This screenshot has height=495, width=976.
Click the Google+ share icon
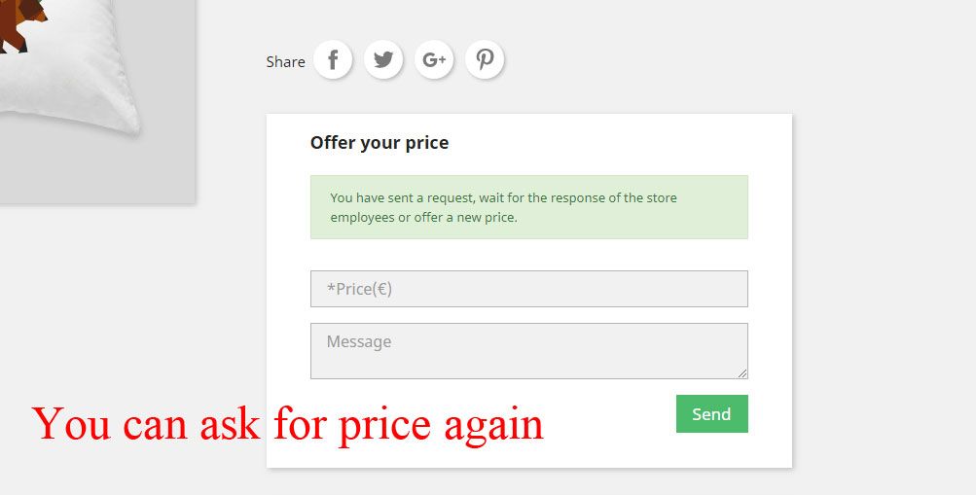click(434, 59)
